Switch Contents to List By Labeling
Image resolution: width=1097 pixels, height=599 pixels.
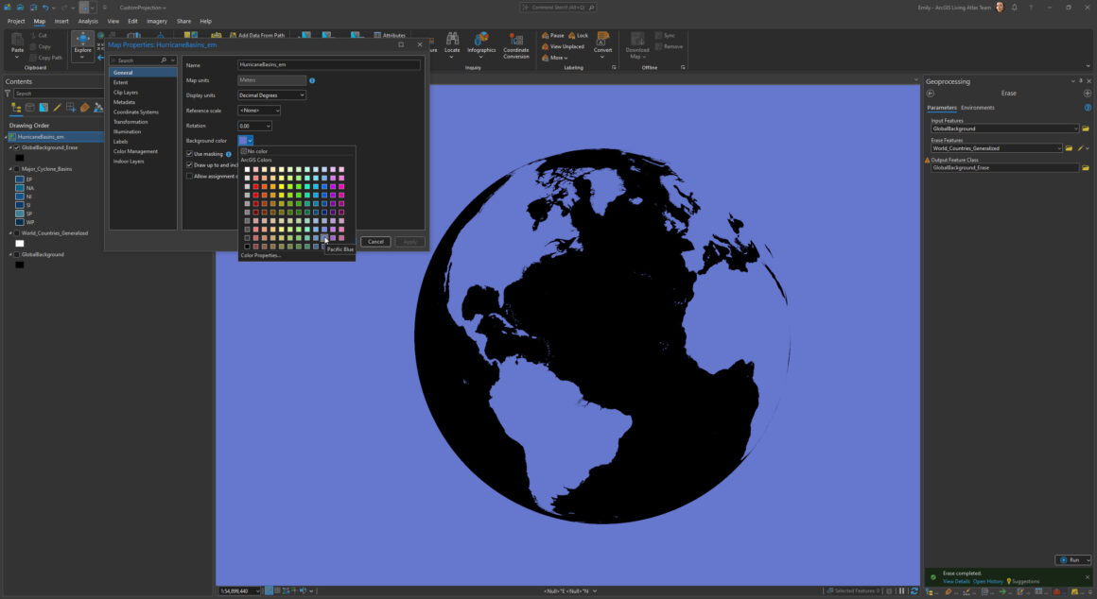tap(85, 108)
